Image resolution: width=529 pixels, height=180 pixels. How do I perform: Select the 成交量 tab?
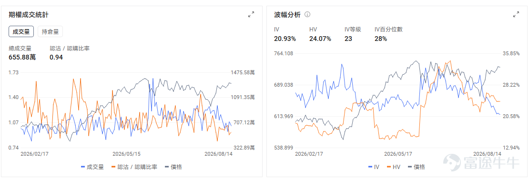21,32
